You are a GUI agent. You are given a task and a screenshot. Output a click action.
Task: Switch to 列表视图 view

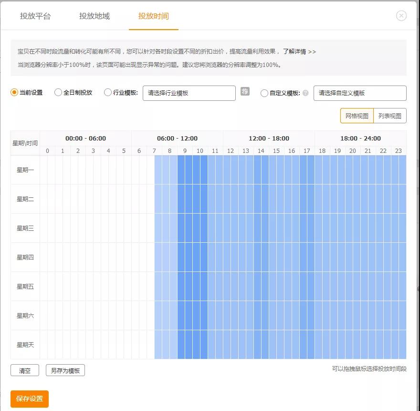click(x=391, y=115)
